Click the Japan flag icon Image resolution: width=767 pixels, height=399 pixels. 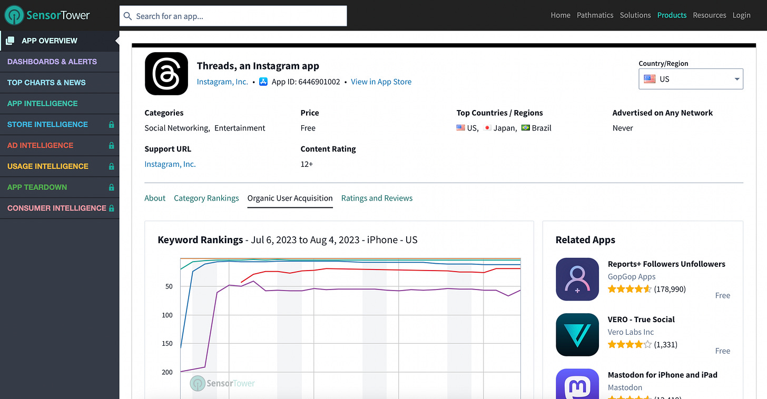click(x=487, y=128)
